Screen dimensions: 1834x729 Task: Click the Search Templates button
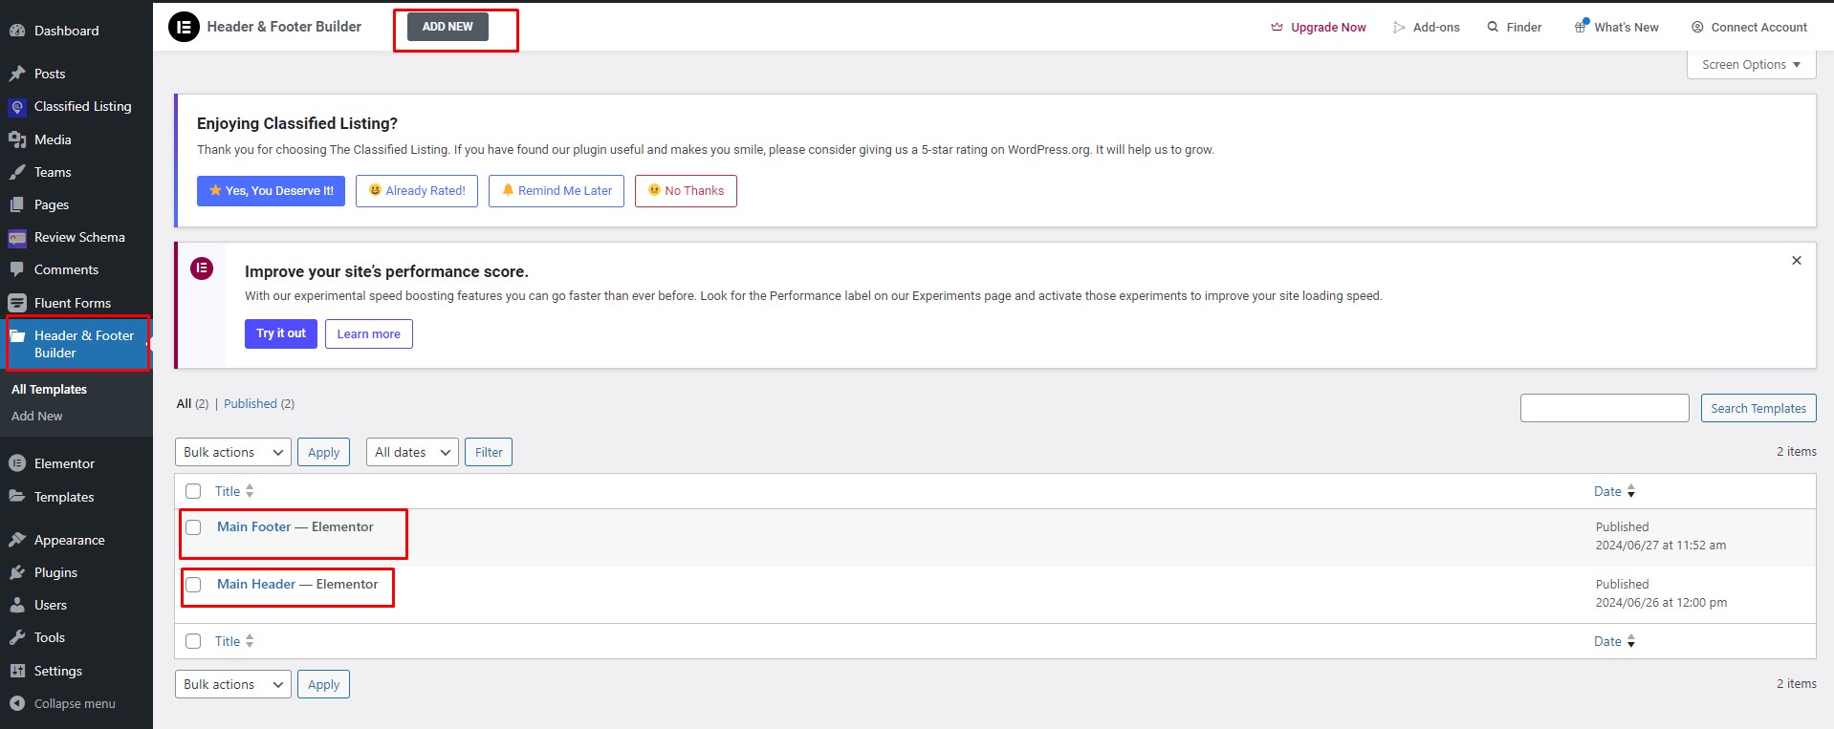1758,408
